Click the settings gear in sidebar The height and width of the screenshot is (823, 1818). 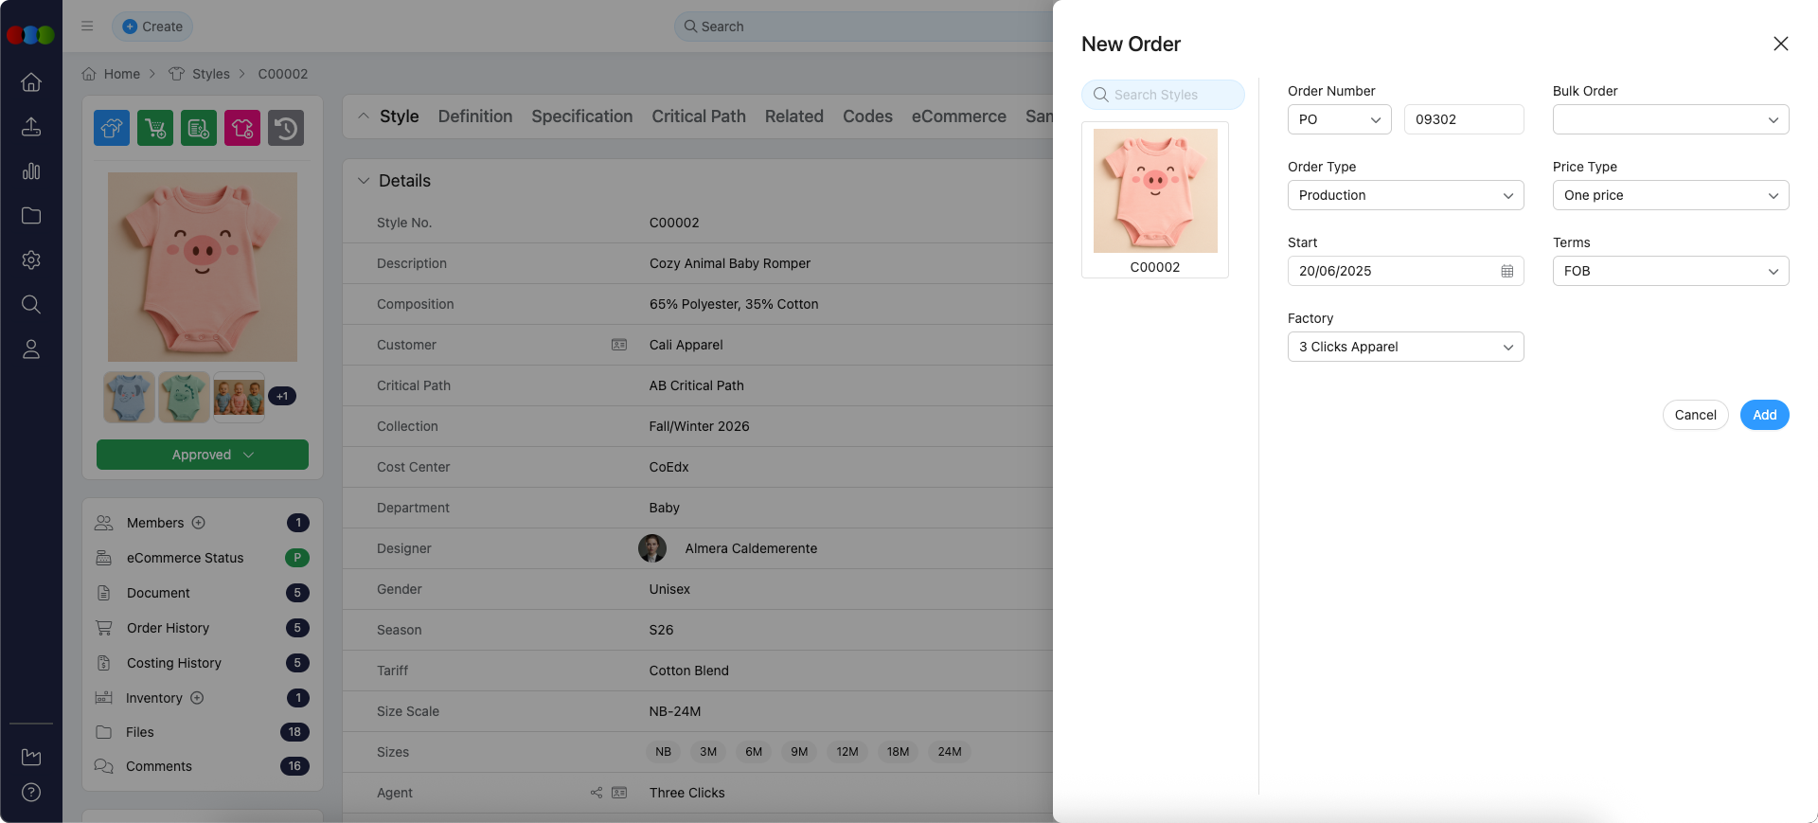click(x=31, y=260)
